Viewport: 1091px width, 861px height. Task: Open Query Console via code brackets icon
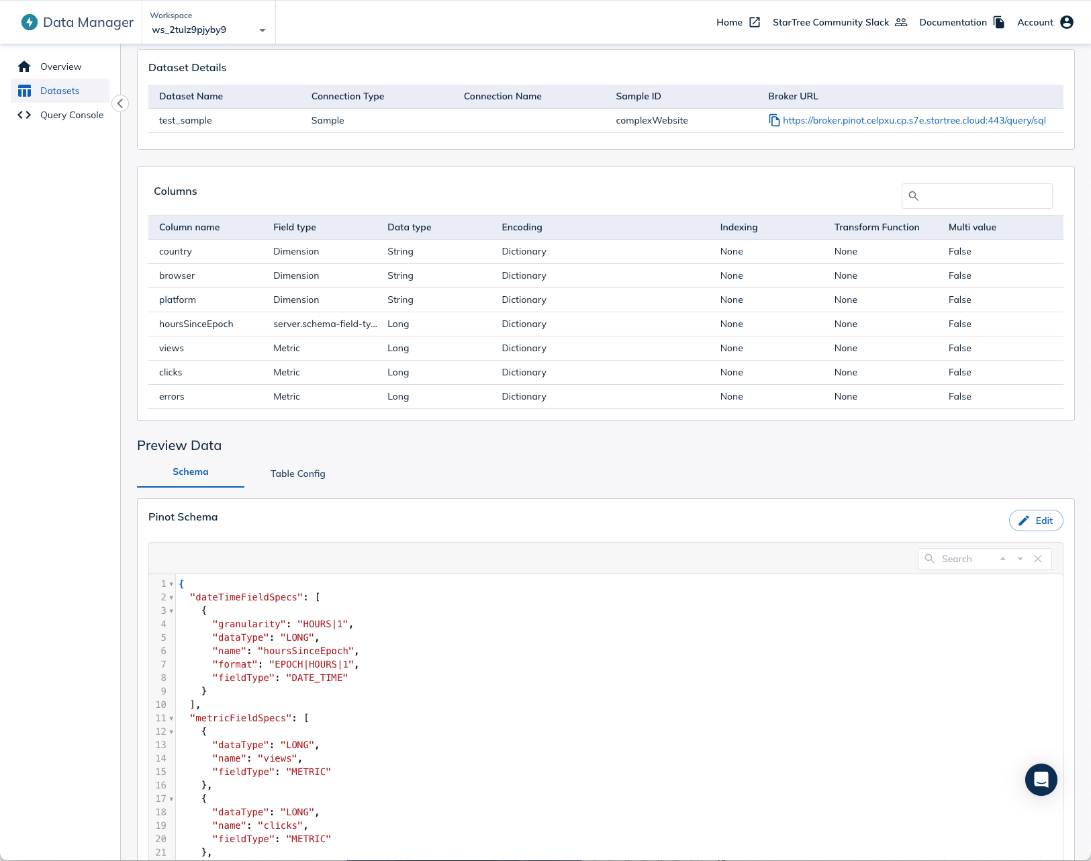pos(24,115)
